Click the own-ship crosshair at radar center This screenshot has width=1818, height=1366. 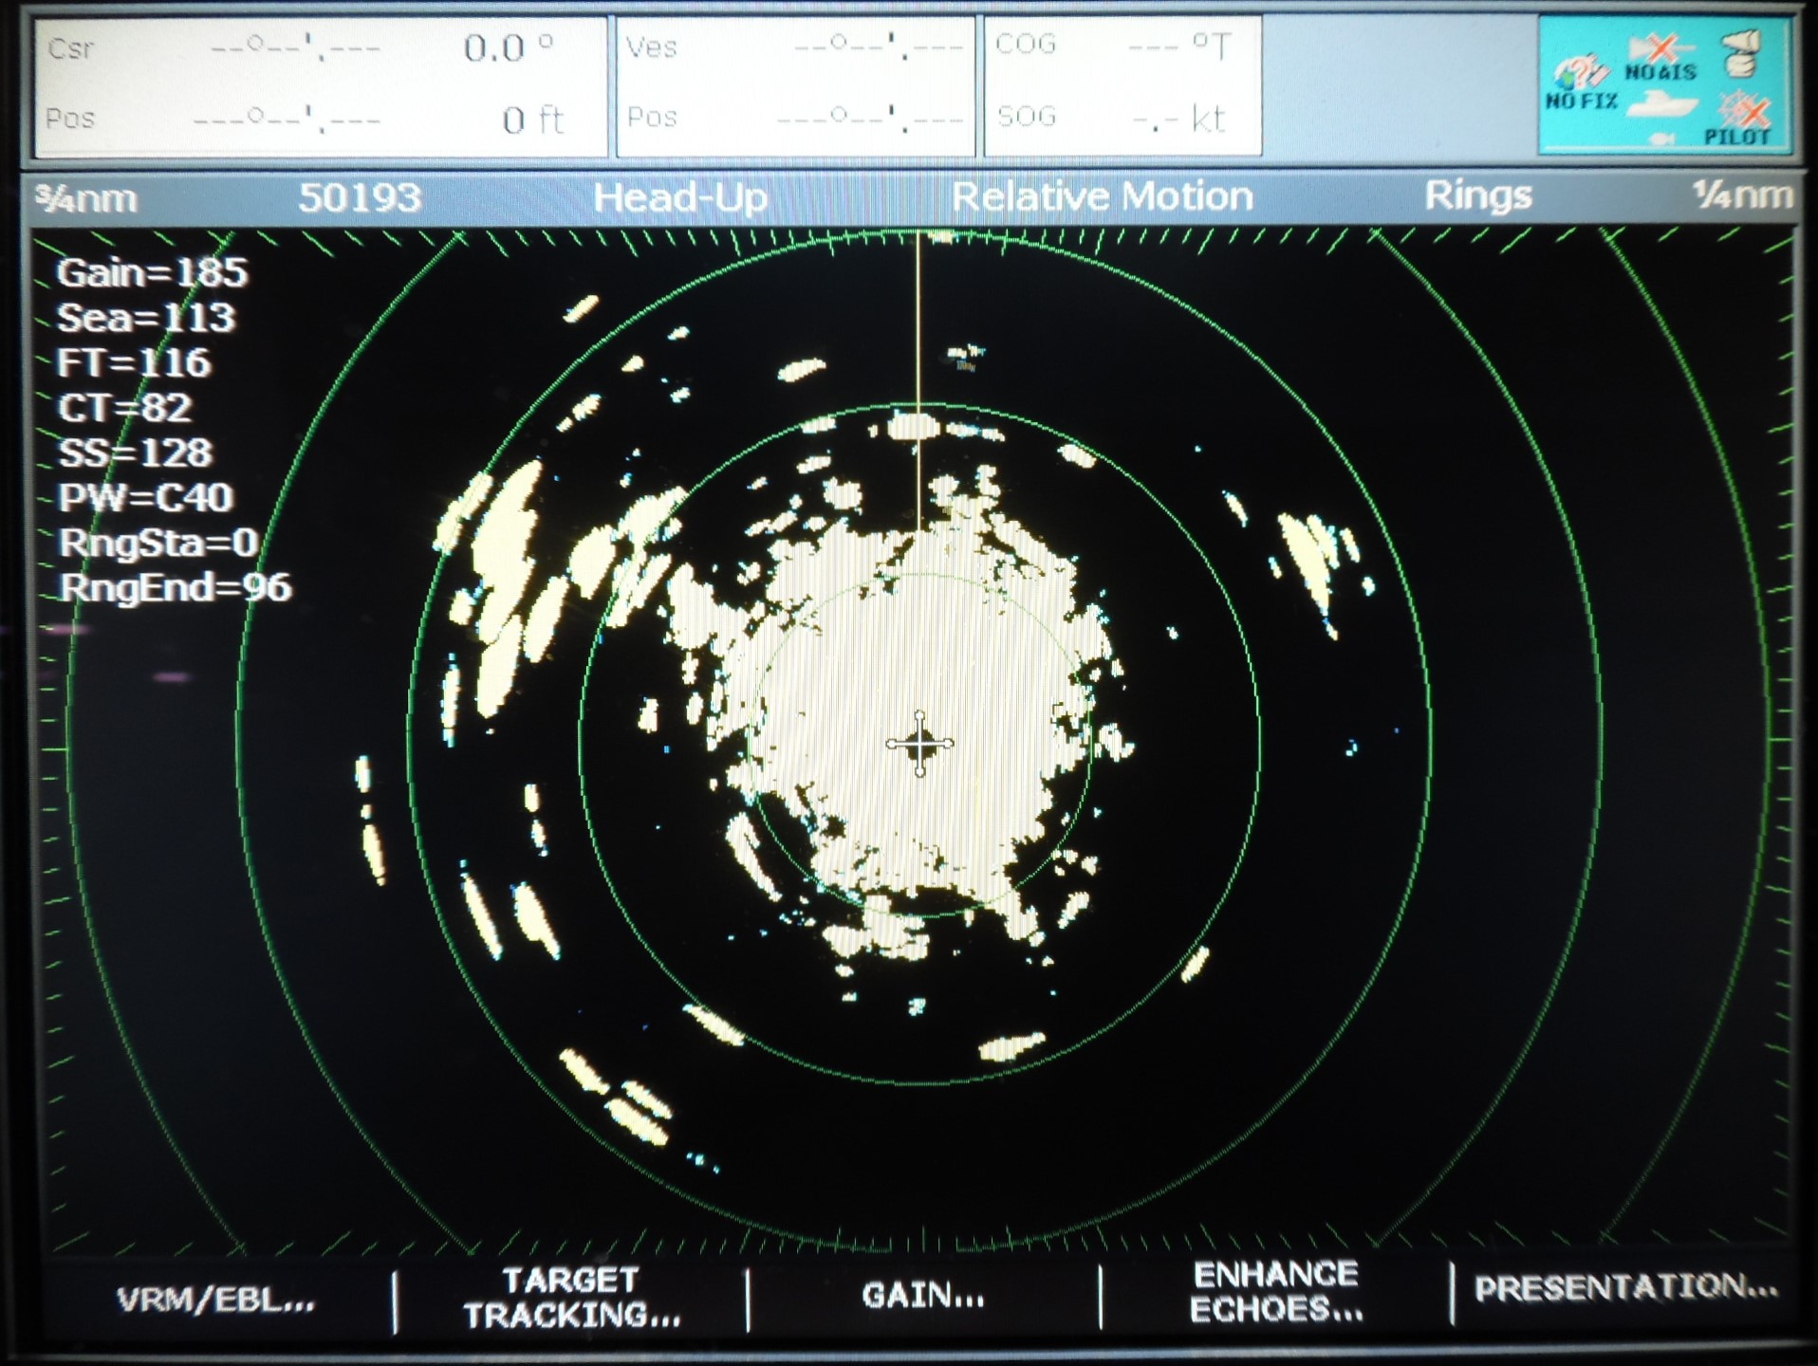click(x=918, y=744)
